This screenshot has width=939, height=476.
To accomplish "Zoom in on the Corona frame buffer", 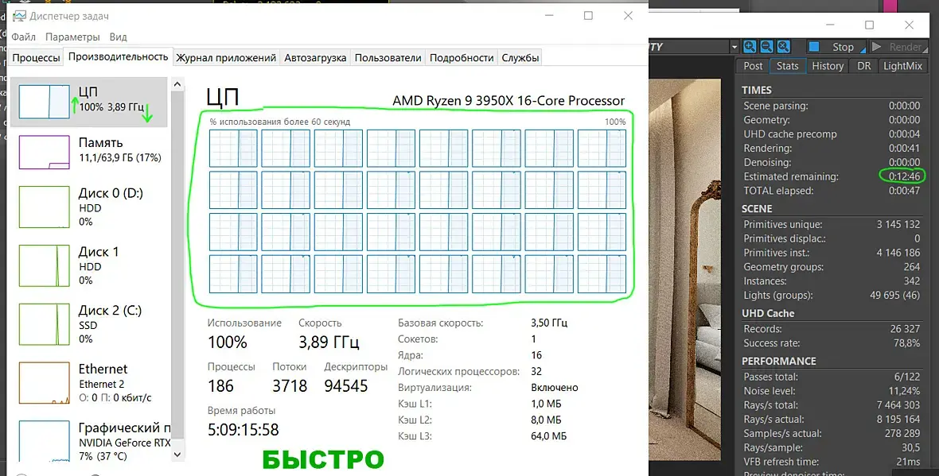I will 750,47.
